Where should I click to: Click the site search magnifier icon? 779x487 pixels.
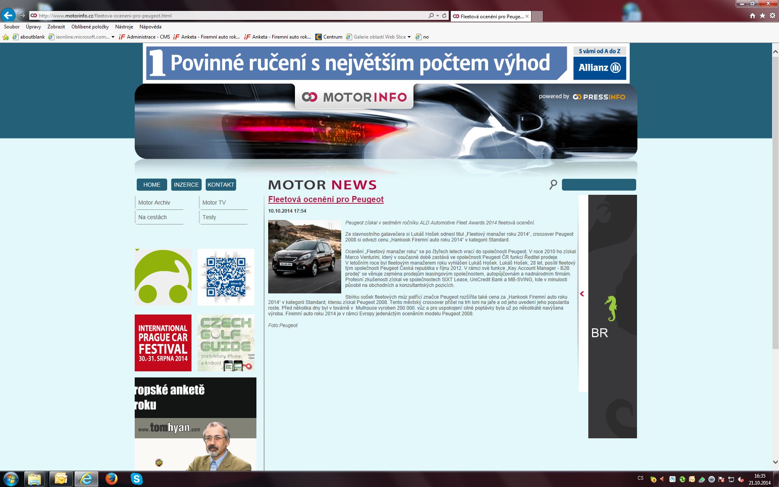point(553,185)
